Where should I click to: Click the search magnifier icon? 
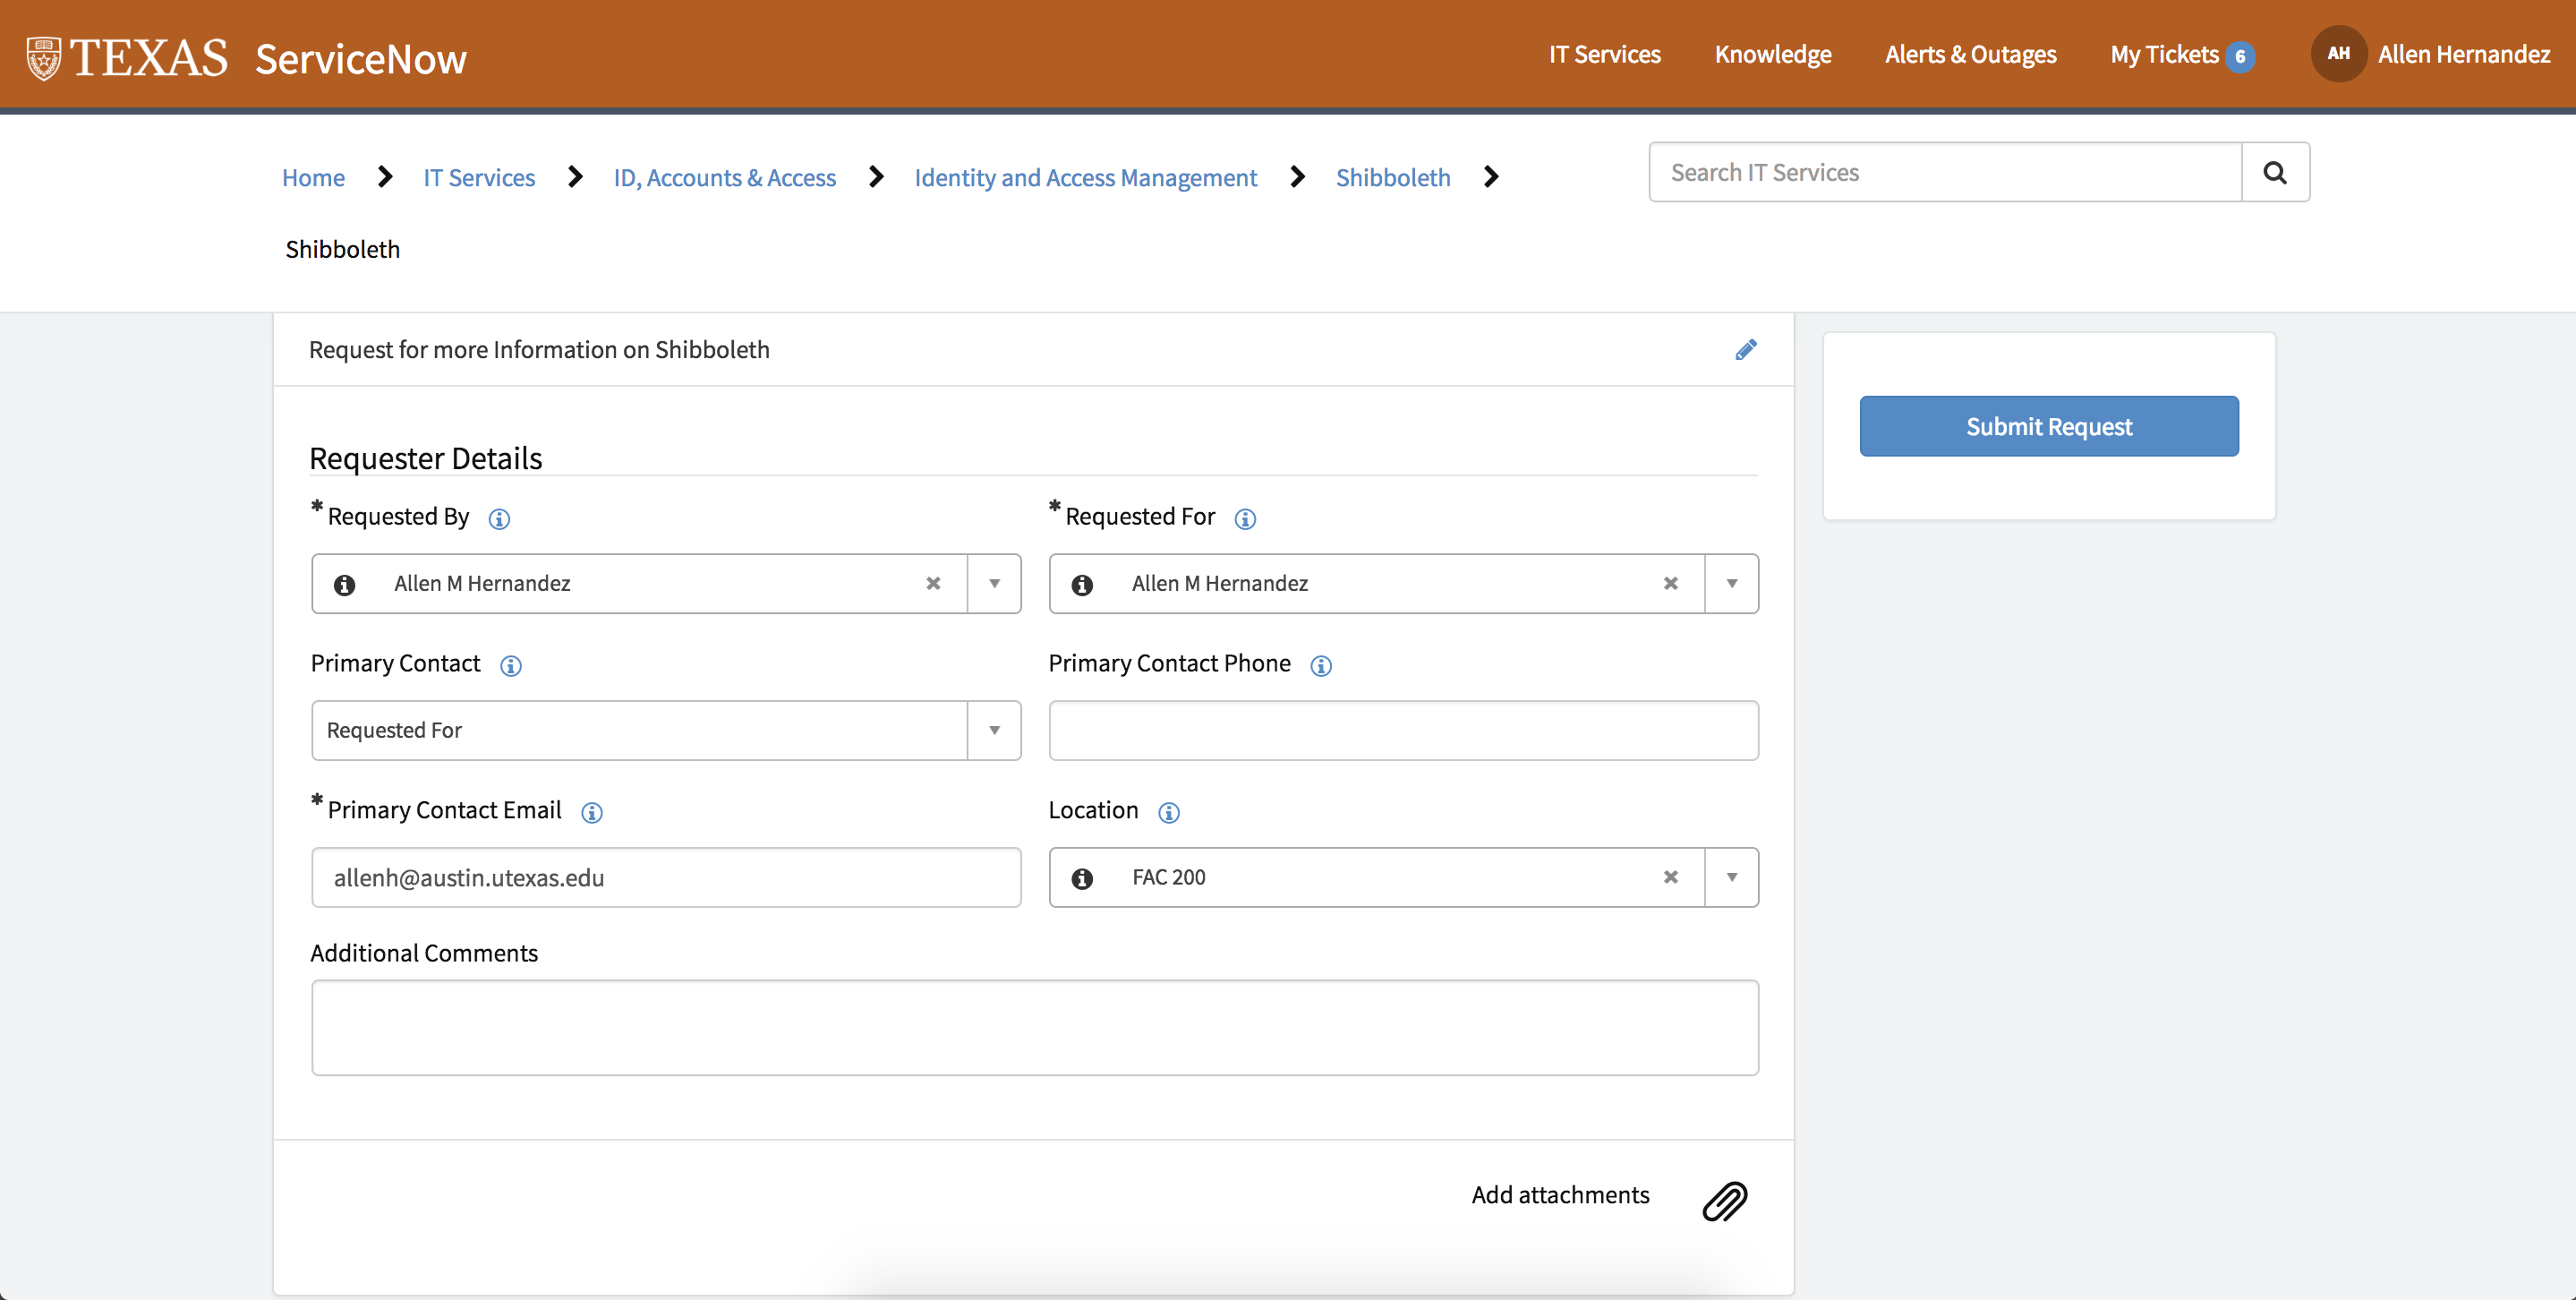click(x=2275, y=172)
